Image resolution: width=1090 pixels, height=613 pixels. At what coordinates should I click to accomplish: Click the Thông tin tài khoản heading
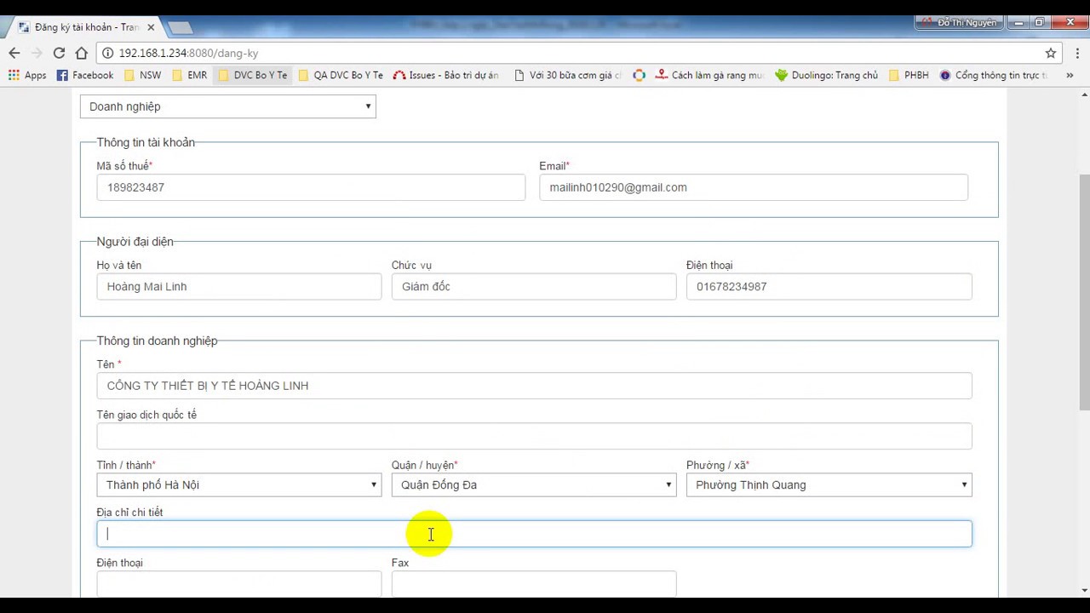coord(146,142)
